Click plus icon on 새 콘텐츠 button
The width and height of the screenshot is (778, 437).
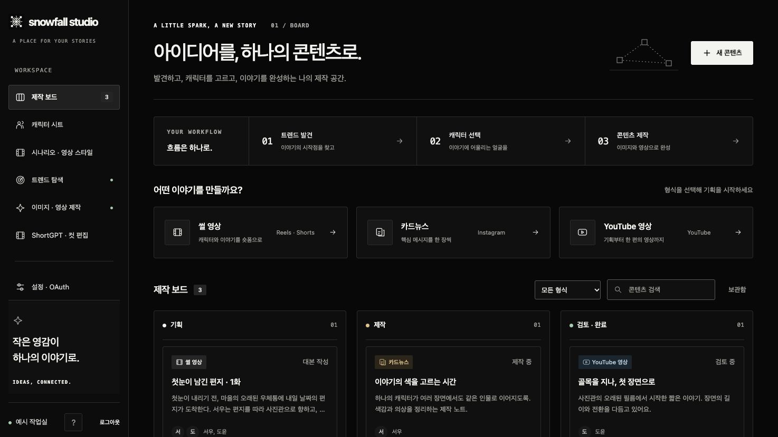(707, 53)
